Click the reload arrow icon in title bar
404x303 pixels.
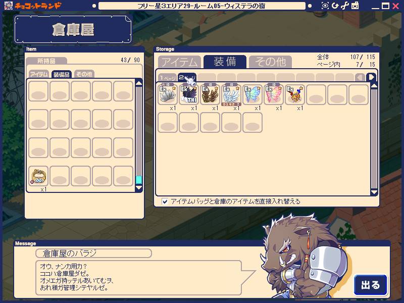[x=335, y=6]
